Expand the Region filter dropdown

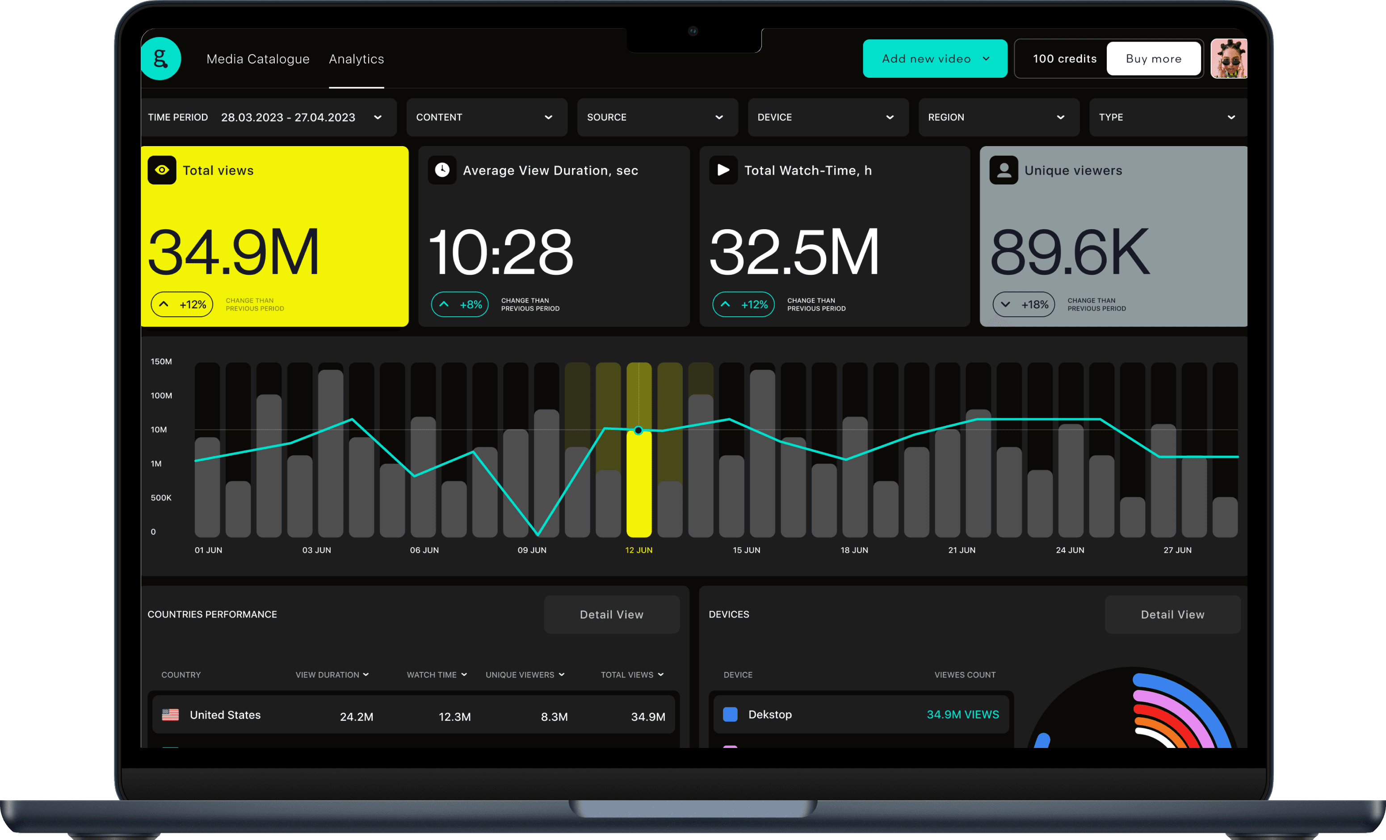point(999,117)
